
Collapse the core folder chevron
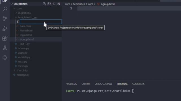14,8
